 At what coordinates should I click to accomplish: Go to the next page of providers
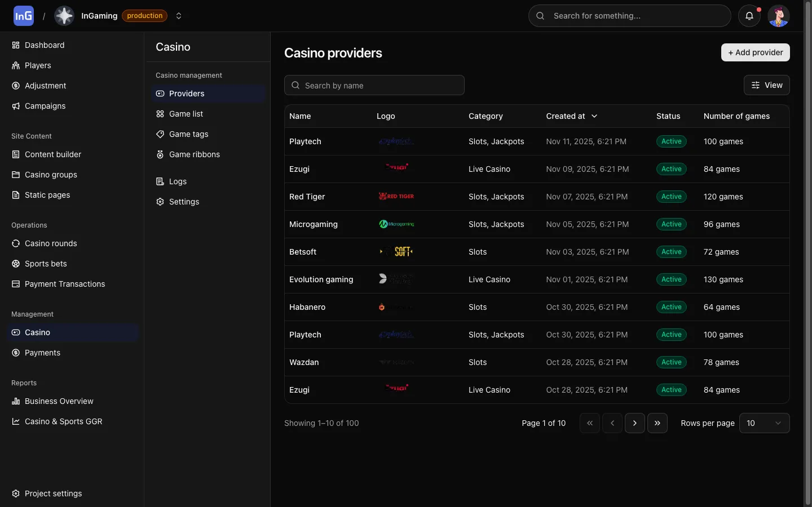(x=634, y=423)
